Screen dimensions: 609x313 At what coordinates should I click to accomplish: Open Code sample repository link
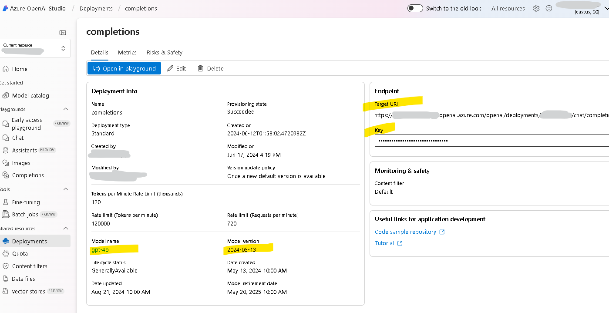405,232
